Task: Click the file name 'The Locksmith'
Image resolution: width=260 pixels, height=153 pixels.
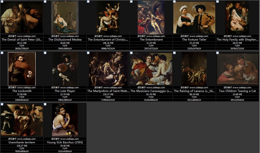Action: [x=22, y=91]
